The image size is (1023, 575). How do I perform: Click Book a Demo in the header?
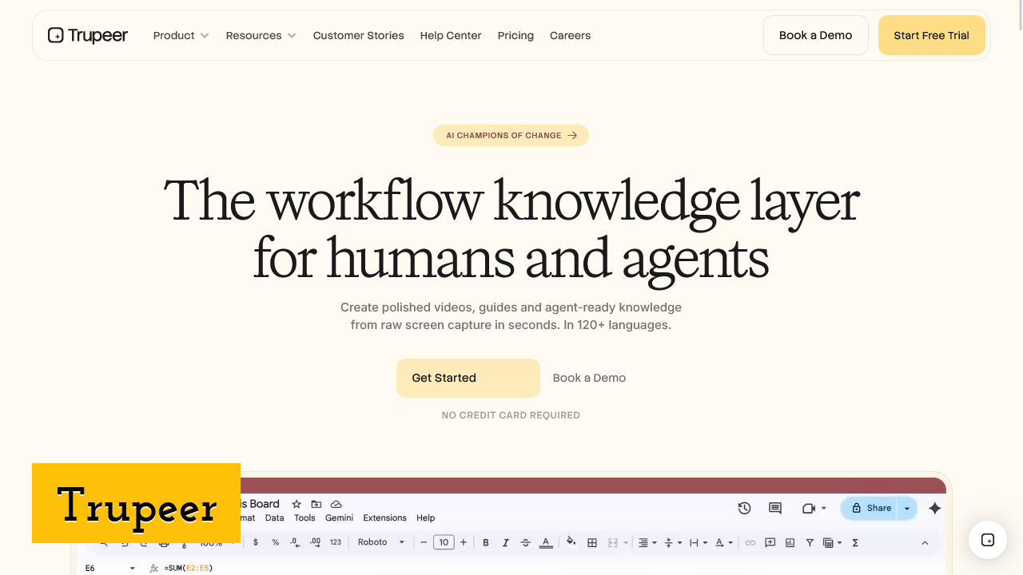pyautogui.click(x=815, y=35)
